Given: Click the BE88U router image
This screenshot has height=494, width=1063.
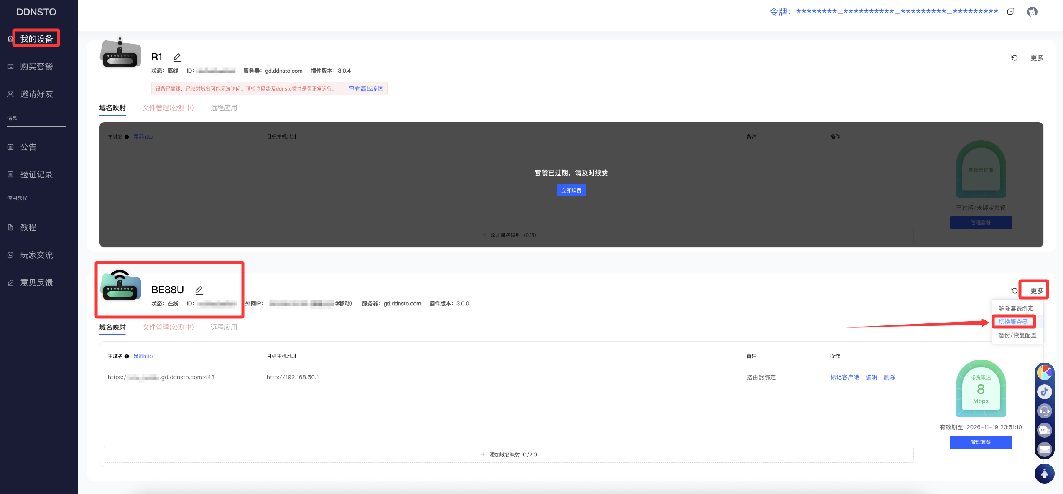Looking at the screenshot, I should tap(120, 286).
